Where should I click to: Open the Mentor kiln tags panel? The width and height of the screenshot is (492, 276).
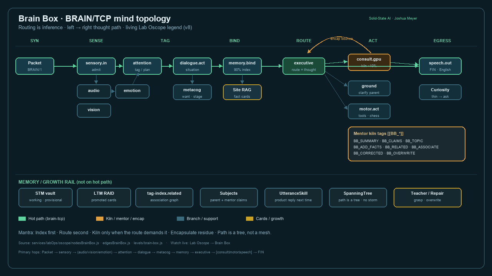(407, 144)
